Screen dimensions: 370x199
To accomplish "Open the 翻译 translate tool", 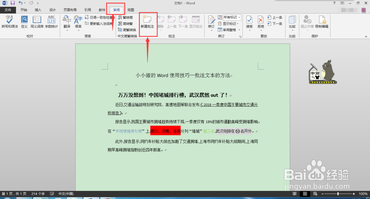I will coord(67,23).
